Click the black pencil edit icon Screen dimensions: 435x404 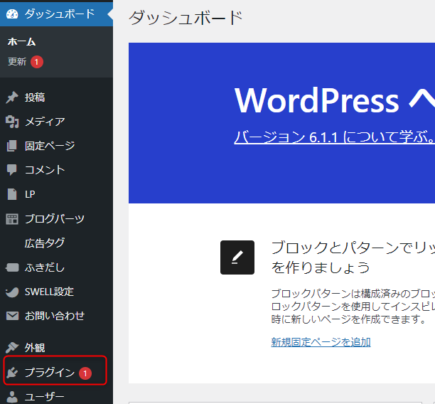coord(237,257)
